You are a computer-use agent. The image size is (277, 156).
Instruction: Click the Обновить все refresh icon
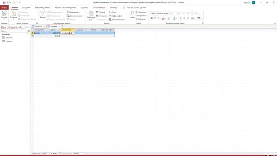91,13
